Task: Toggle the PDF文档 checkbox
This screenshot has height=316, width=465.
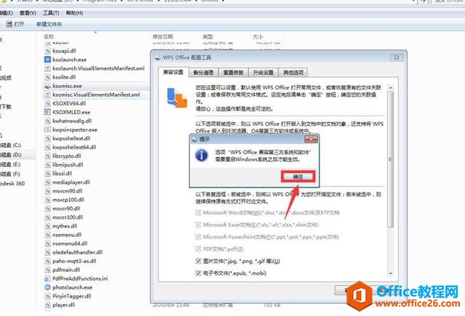Action: 198,248
